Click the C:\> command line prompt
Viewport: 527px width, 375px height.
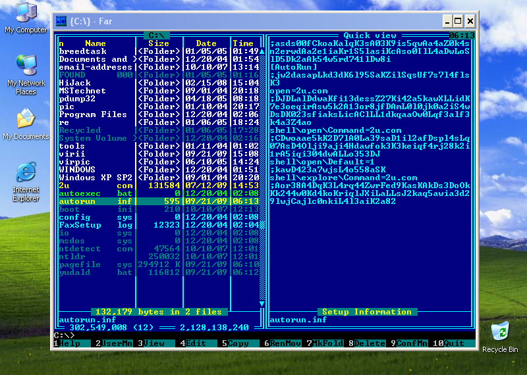[x=64, y=336]
